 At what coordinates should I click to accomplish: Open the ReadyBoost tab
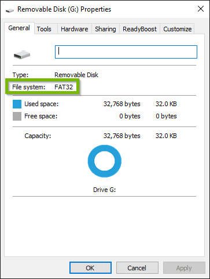coord(139,29)
